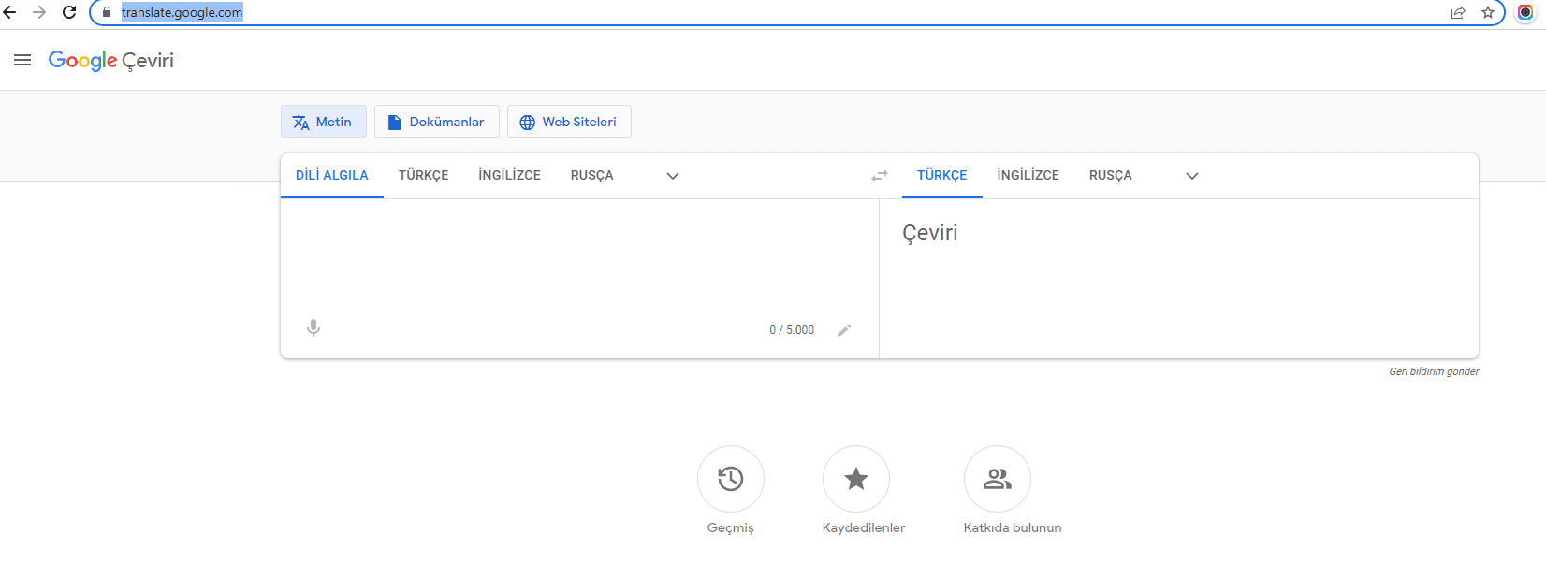Screen dimensions: 1546x578
Task: Switch to Web Siteleri mode
Action: pyautogui.click(x=569, y=122)
